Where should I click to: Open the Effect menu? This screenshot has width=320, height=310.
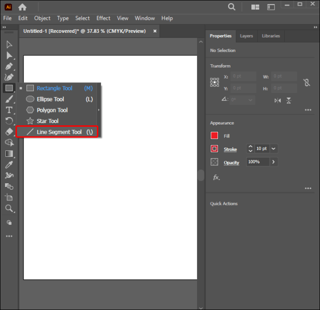point(103,19)
